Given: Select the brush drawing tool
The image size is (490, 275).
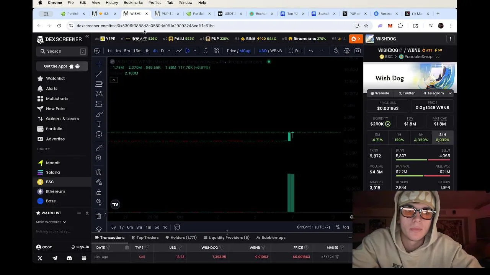Looking at the screenshot, I should (99, 114).
